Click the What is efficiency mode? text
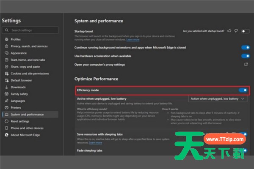Viewport: 254px width, 169px height. tap(92, 109)
